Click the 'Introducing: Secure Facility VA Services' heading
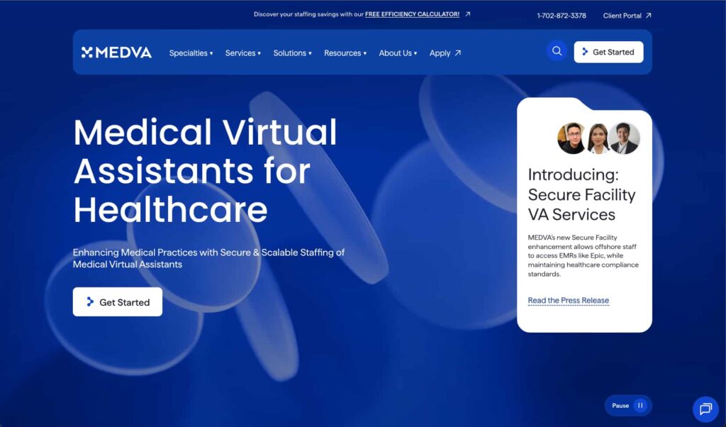The width and height of the screenshot is (726, 427). pos(581,194)
